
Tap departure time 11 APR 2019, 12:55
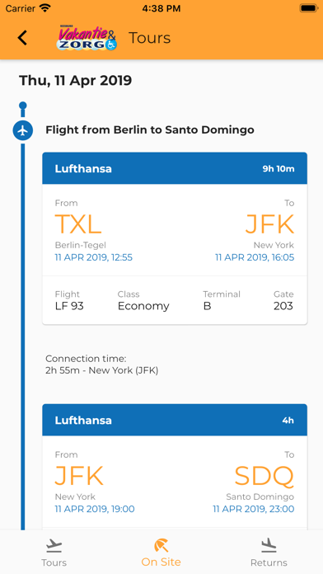pos(94,257)
